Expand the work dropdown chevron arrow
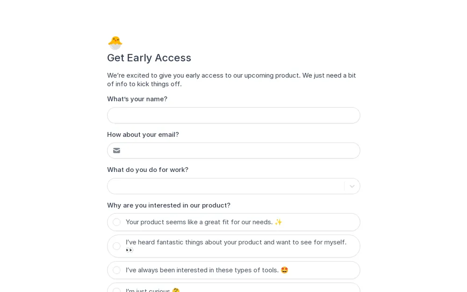 (x=352, y=186)
